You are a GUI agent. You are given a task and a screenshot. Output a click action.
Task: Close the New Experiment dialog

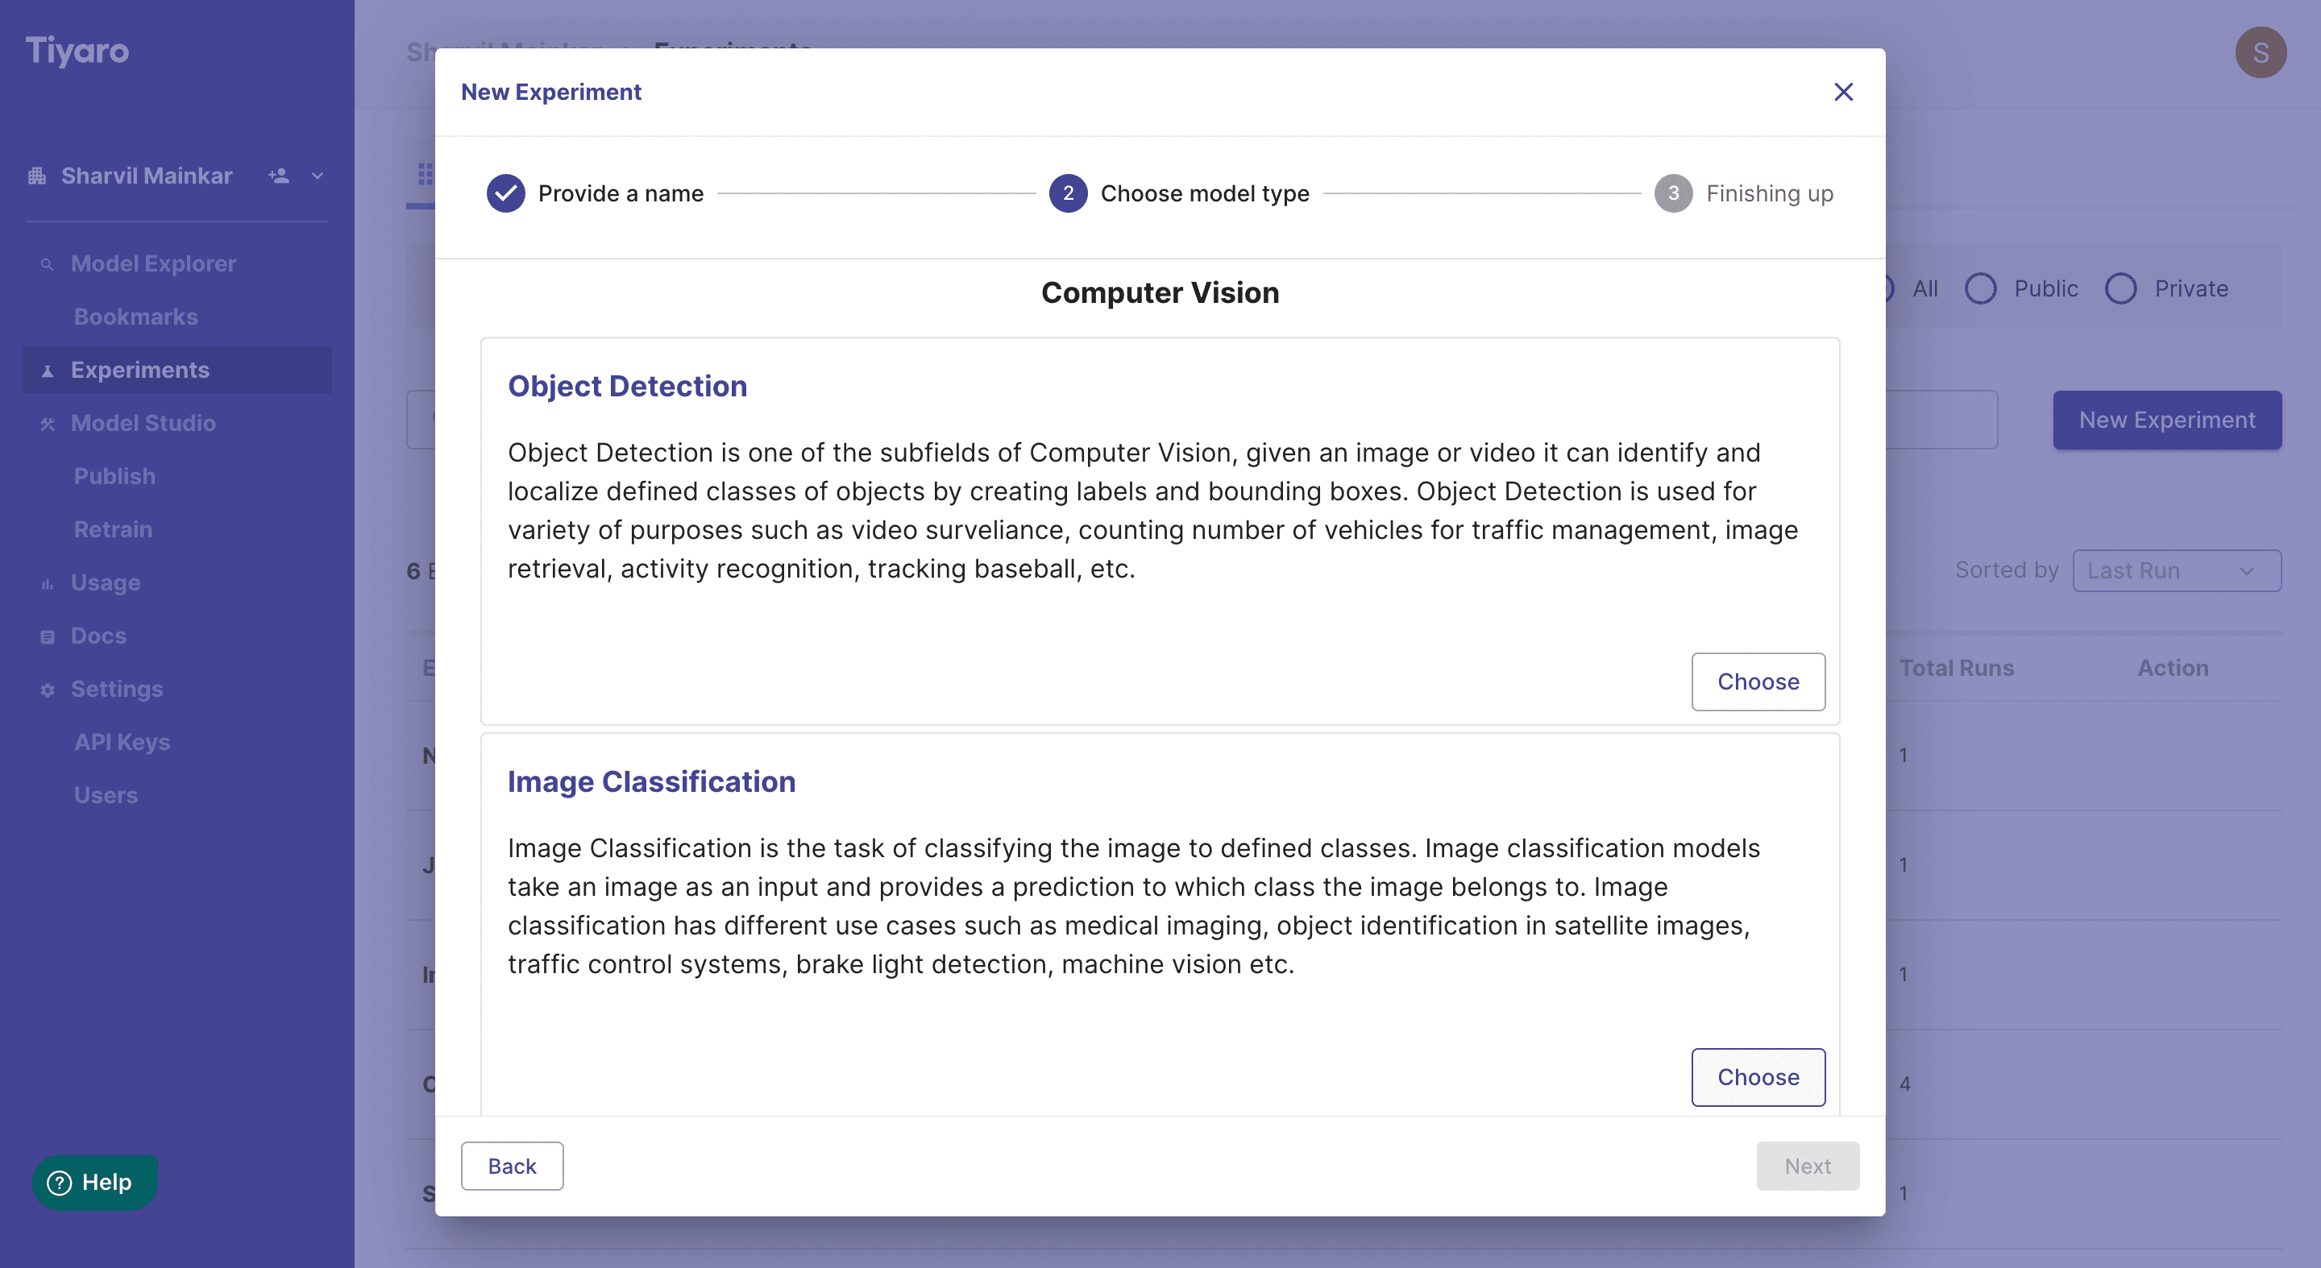click(x=1843, y=92)
